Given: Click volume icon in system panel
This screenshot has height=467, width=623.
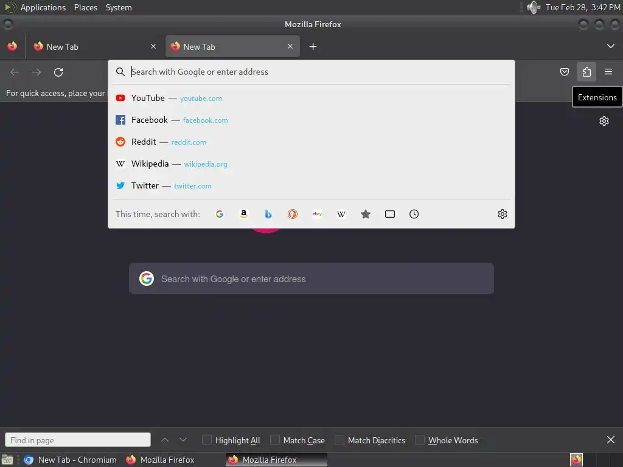Looking at the screenshot, I should (x=533, y=7).
